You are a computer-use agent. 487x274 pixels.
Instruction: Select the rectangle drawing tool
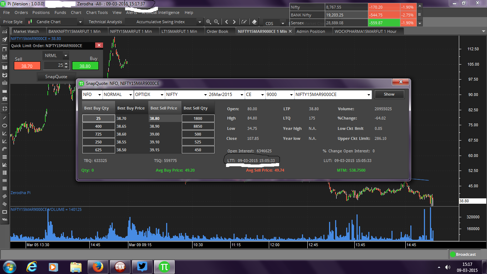5,212
